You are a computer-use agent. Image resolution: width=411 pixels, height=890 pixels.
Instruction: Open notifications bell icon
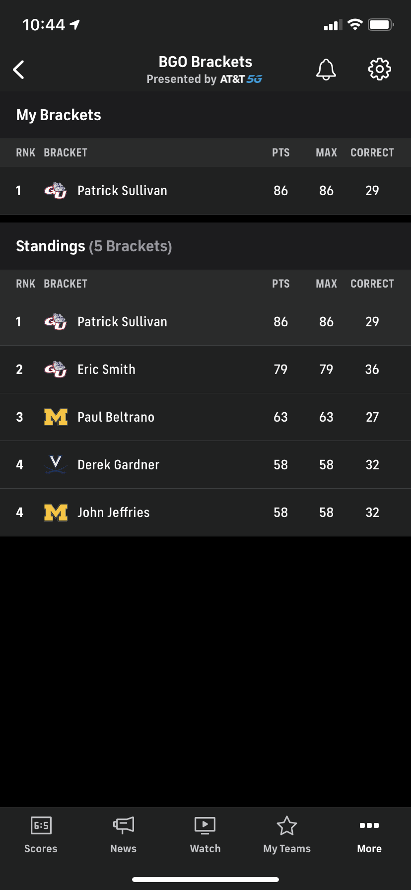(326, 70)
